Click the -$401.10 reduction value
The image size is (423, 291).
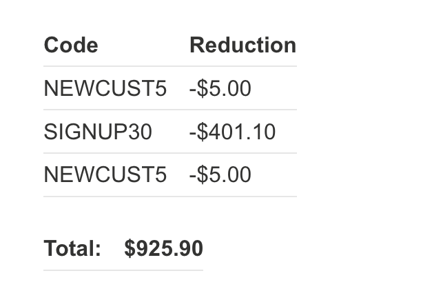232,132
